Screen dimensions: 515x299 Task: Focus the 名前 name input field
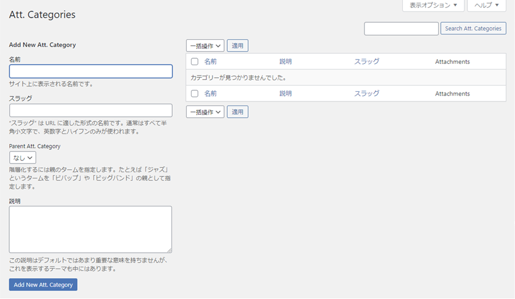(91, 71)
